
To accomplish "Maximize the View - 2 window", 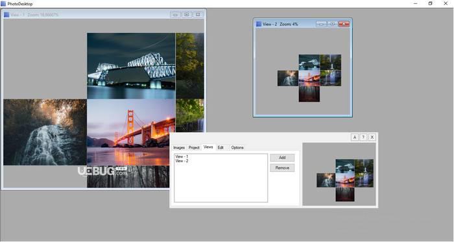I will click(x=332, y=24).
